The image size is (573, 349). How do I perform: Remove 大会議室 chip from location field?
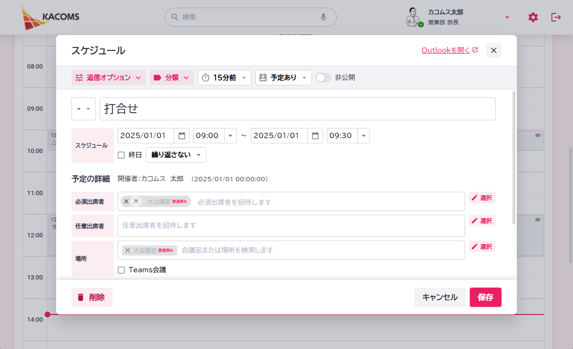(128, 250)
